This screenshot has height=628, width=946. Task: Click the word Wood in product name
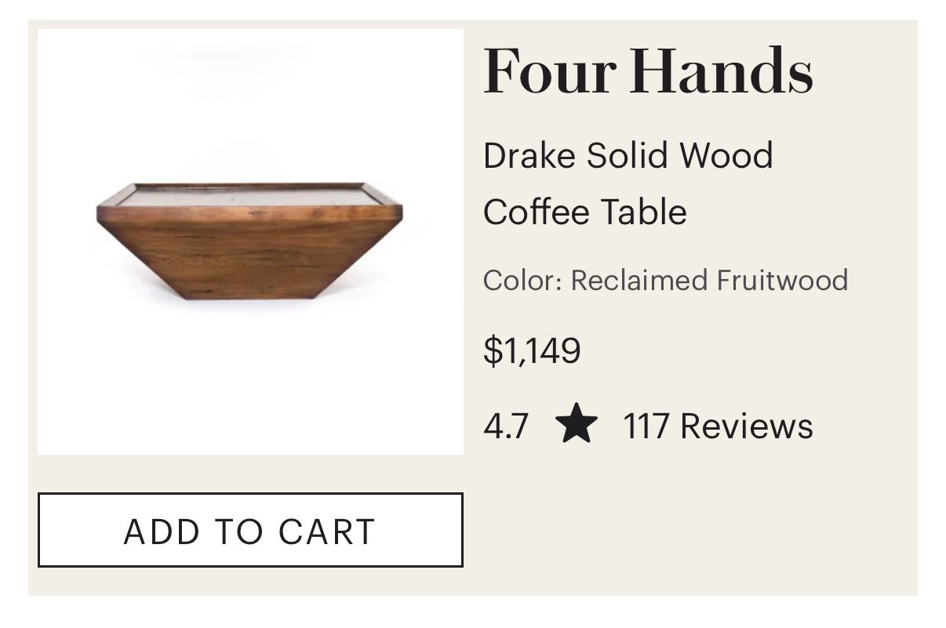point(726,155)
